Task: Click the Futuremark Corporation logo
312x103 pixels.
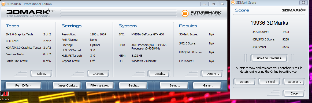Action: pyautogui.click(x=202, y=13)
